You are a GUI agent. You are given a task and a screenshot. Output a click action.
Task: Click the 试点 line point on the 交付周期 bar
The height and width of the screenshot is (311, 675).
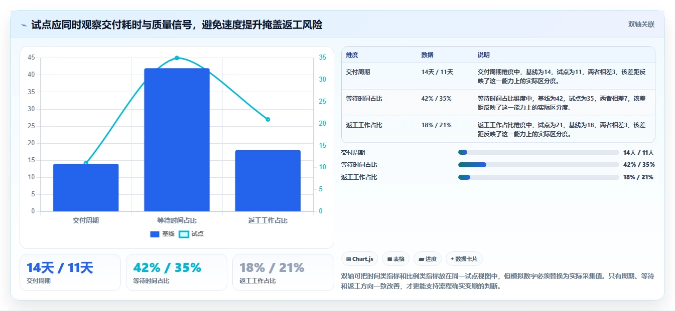tap(86, 163)
